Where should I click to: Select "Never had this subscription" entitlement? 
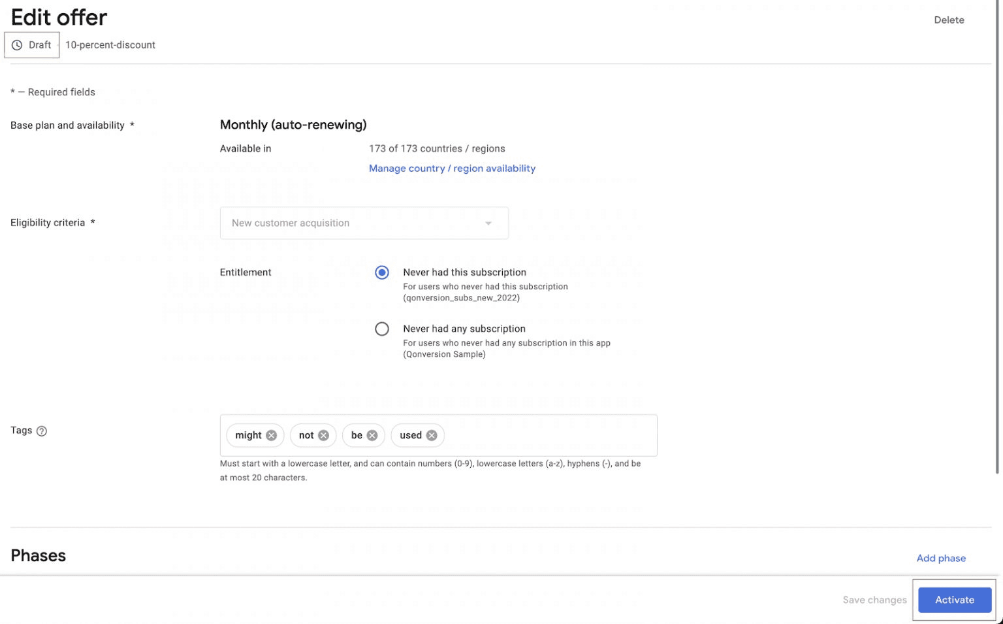pos(382,272)
